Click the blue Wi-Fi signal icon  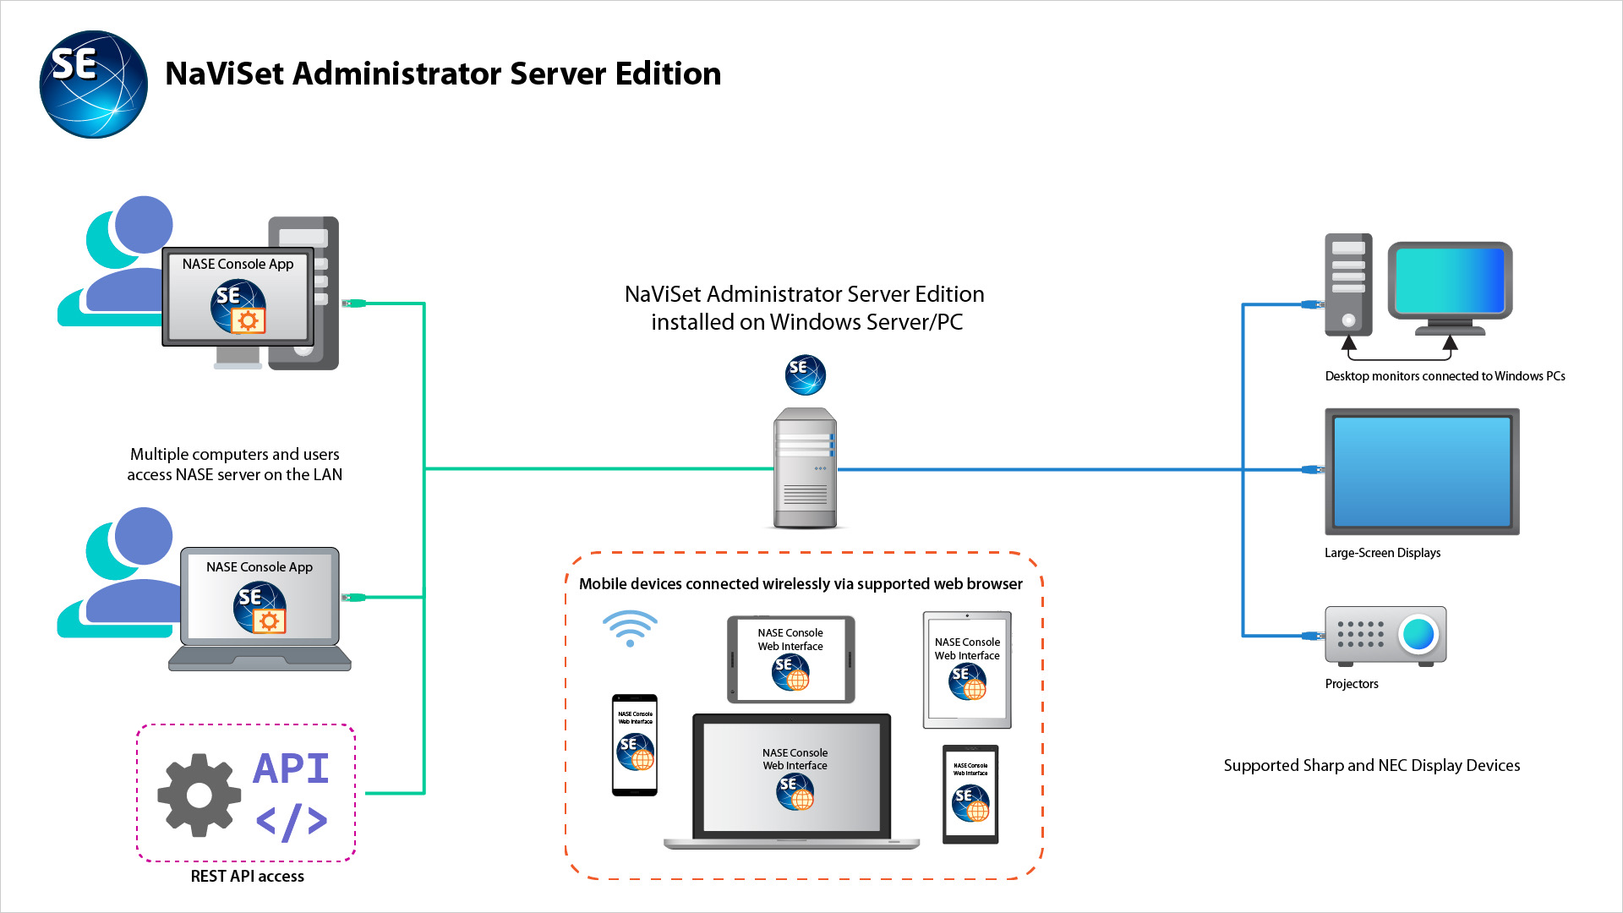coord(630,629)
